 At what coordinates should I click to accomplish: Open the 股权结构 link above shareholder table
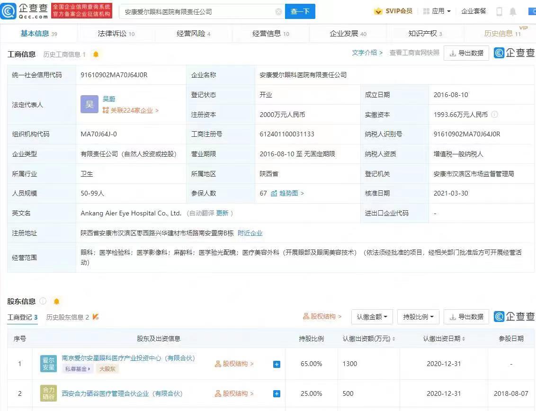tap(322, 317)
